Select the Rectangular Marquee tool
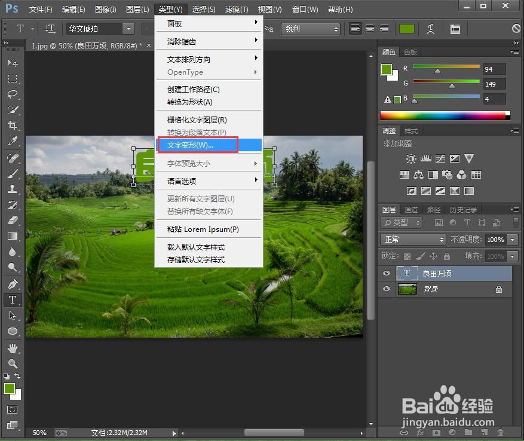Image resolution: width=524 pixels, height=441 pixels. [x=13, y=78]
